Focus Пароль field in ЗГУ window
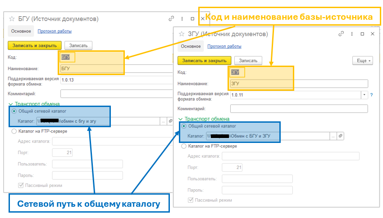 pyautogui.click(x=257, y=190)
